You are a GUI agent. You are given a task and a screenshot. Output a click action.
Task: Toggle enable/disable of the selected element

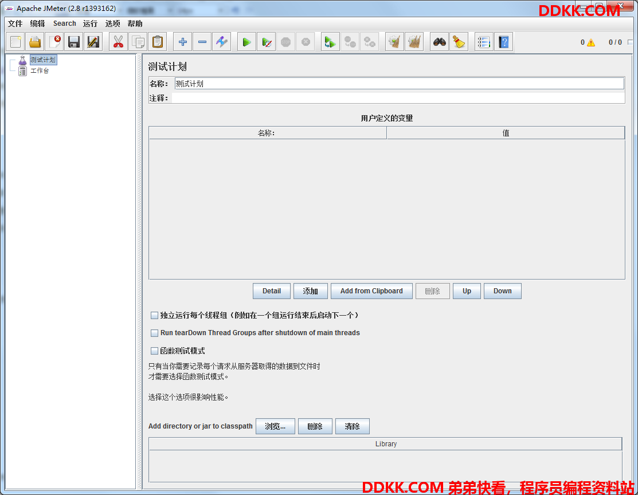222,42
